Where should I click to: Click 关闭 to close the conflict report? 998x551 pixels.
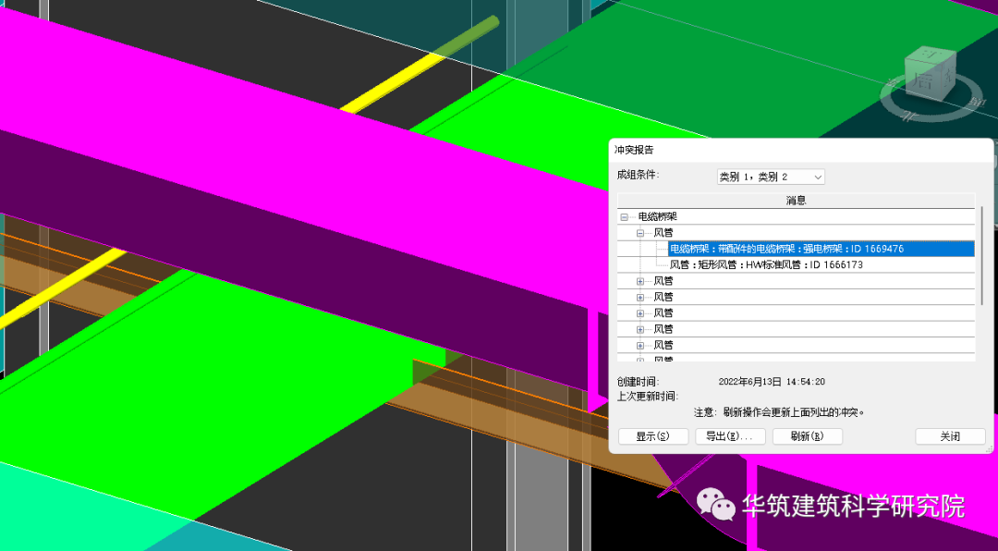950,436
